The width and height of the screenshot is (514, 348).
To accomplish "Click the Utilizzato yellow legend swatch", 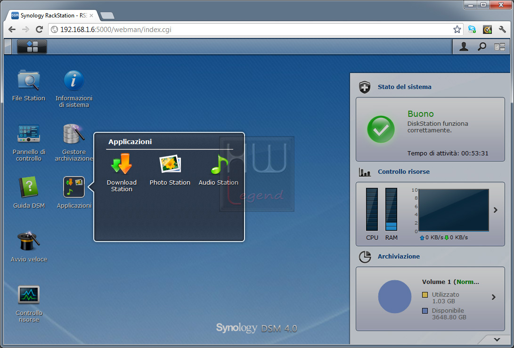I will click(425, 295).
